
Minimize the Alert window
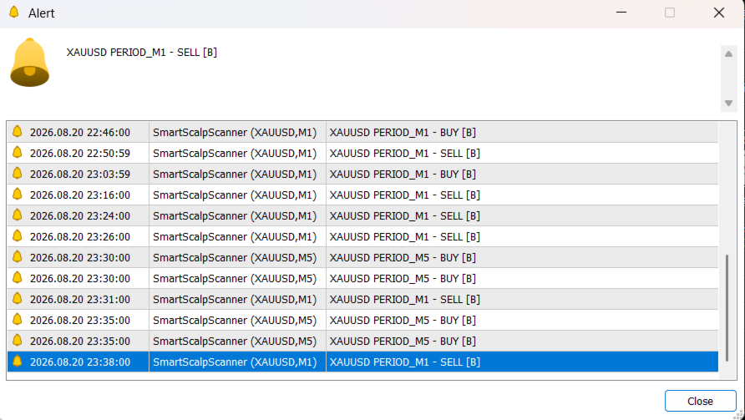(x=621, y=13)
